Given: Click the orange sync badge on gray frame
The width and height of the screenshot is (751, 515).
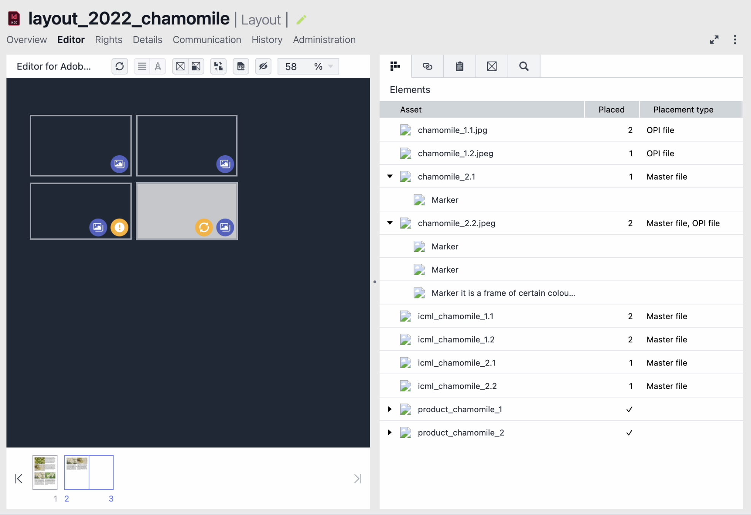Looking at the screenshot, I should (204, 227).
